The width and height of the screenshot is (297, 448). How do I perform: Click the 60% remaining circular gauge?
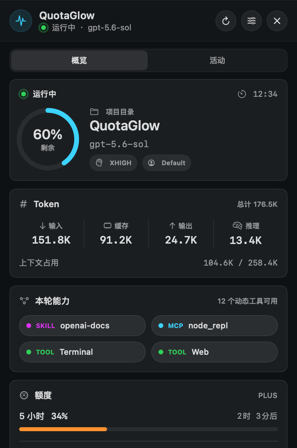click(x=48, y=139)
